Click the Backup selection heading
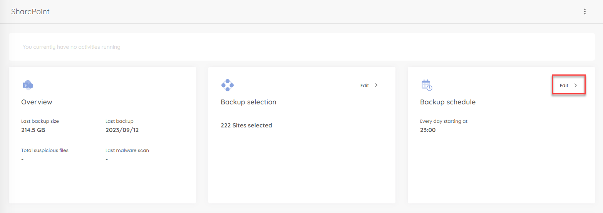 coord(248,102)
